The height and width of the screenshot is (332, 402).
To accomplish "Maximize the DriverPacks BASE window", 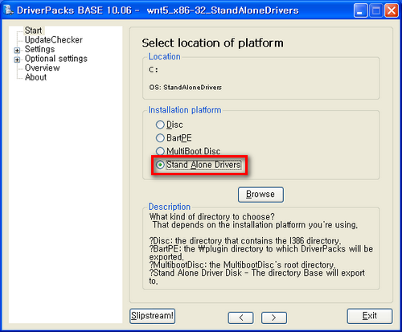I will point(376,10).
